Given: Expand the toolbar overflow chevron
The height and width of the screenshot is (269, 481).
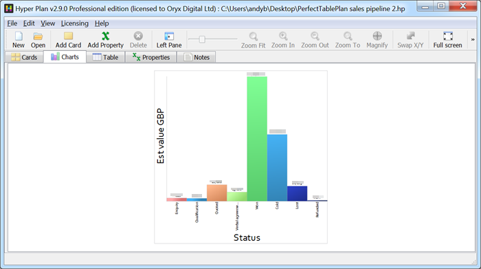Looking at the screenshot, I should coord(473,39).
